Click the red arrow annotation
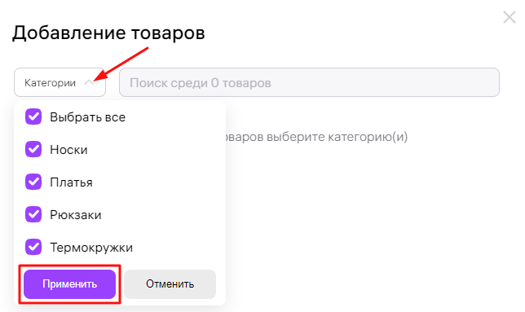 (x=121, y=64)
